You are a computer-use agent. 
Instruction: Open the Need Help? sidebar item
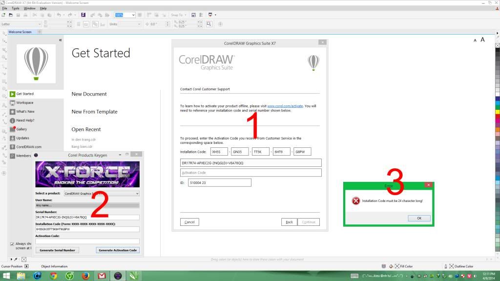[x=25, y=120]
